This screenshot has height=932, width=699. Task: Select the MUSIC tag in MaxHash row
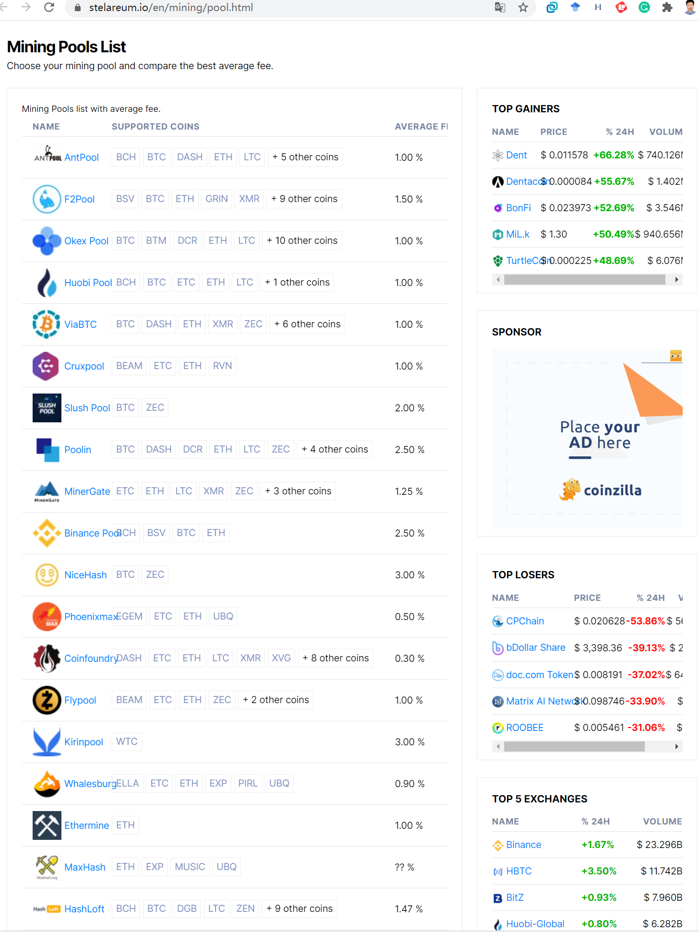[x=190, y=867]
